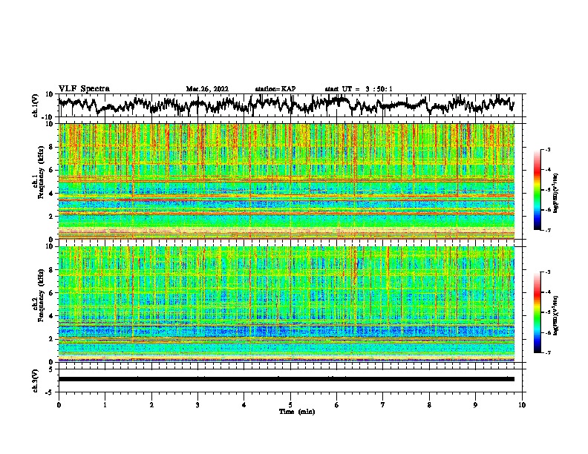The width and height of the screenshot is (588, 454).
Task: Select the date text "Mar.26, 2022"
Action: click(207, 89)
